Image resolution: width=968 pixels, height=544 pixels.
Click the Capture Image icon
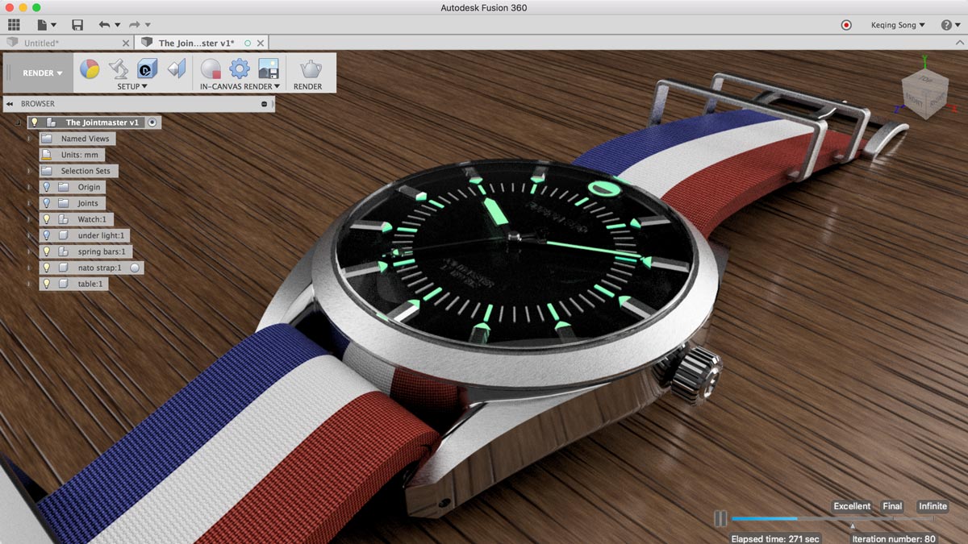tap(268, 69)
